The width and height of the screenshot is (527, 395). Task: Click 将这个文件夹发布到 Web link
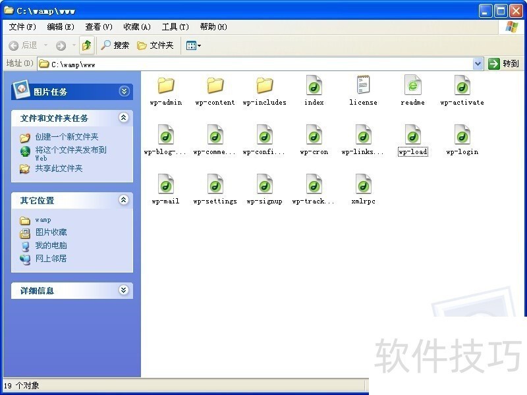[x=71, y=153]
